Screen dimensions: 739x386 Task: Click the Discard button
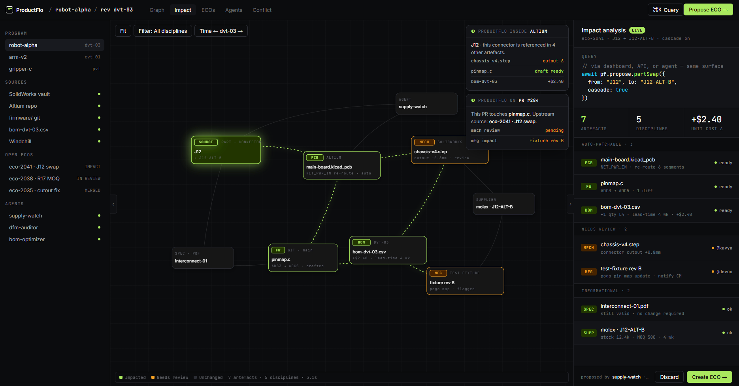669,377
